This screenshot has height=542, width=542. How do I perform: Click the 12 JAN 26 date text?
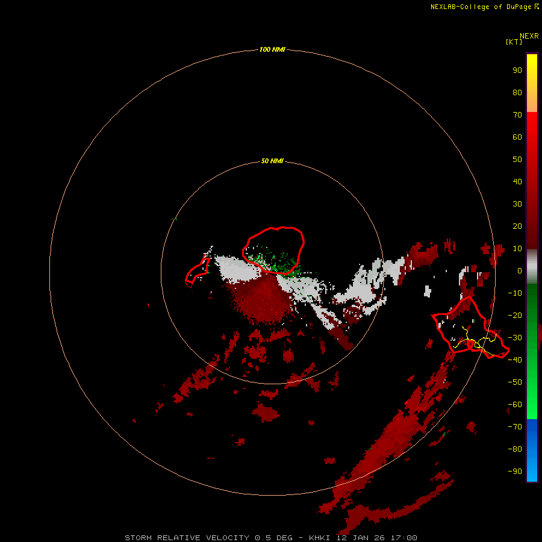361,538
